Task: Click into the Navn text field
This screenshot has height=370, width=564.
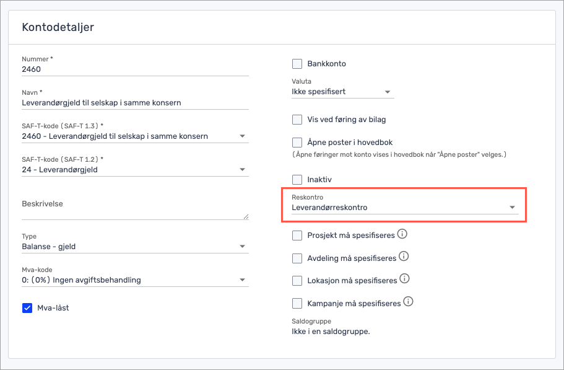Action: (x=135, y=103)
